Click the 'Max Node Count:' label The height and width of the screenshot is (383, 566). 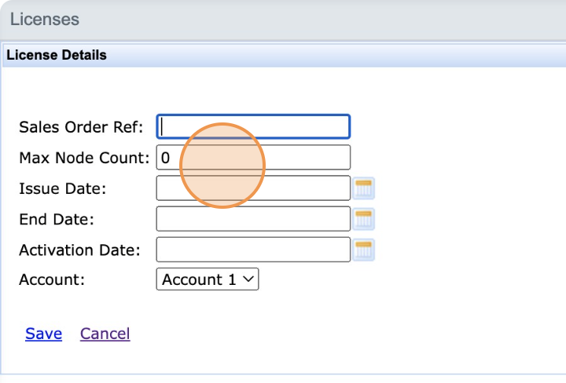(83, 159)
